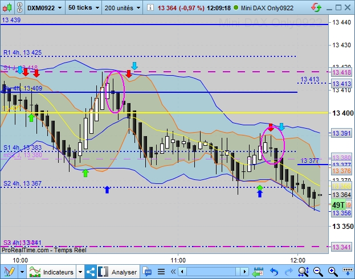Viewport: 355px width, 279px height.
Task: Click the scrollbar right arrow
Action: tap(244, 271)
